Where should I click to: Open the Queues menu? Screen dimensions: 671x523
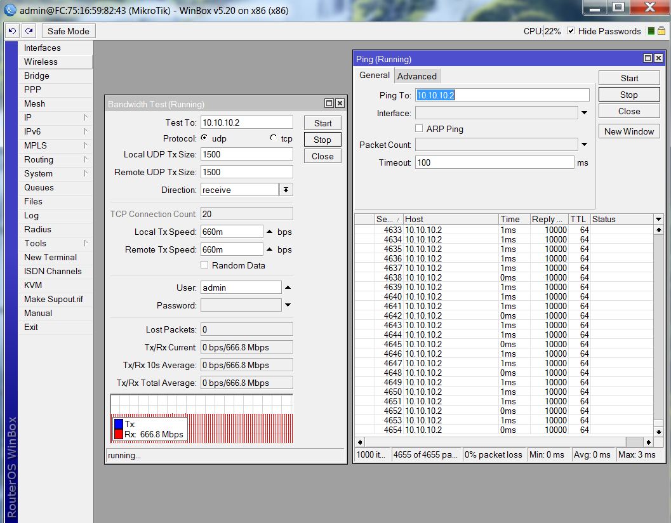(55, 187)
